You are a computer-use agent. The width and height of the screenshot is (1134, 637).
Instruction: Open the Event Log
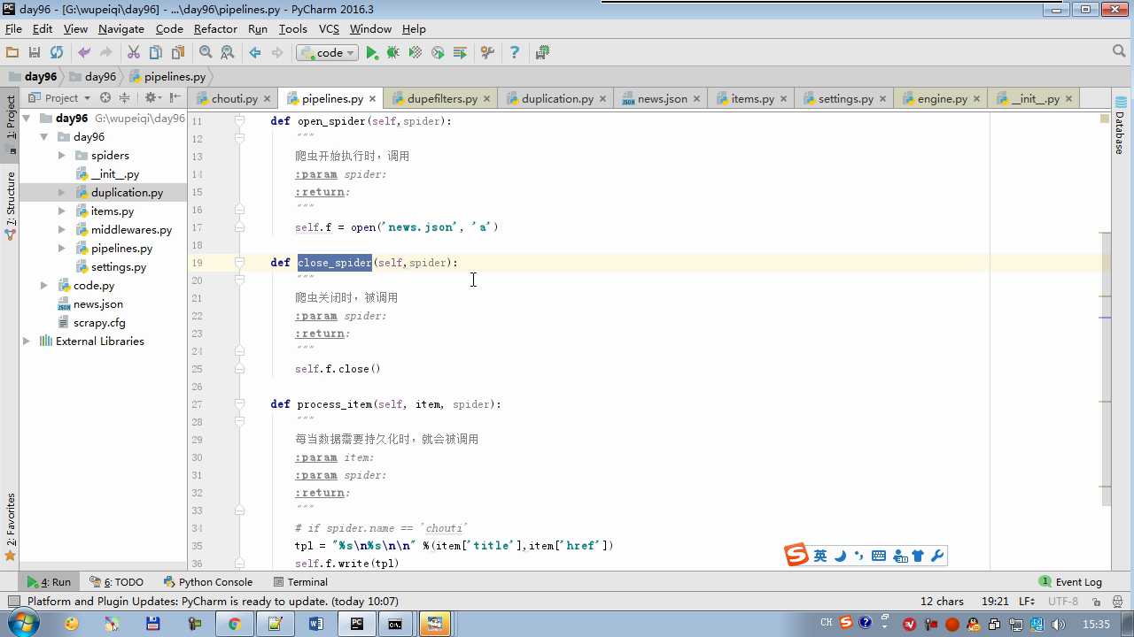[1071, 582]
